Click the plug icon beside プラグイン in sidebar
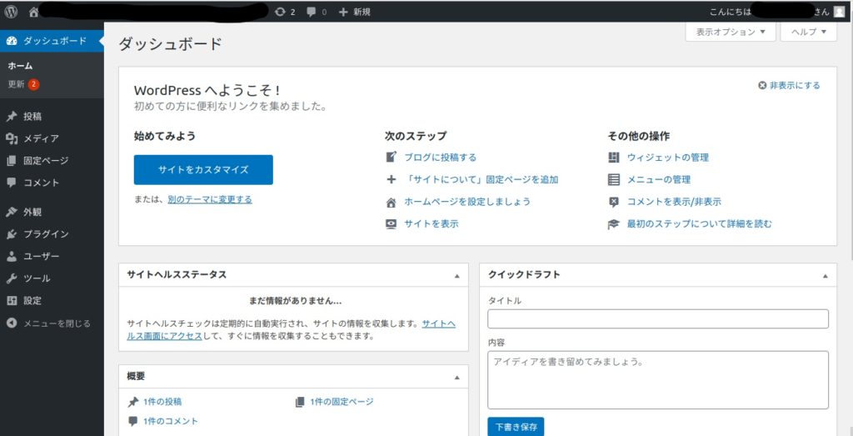Viewport: 853px width, 436px height. [x=12, y=234]
